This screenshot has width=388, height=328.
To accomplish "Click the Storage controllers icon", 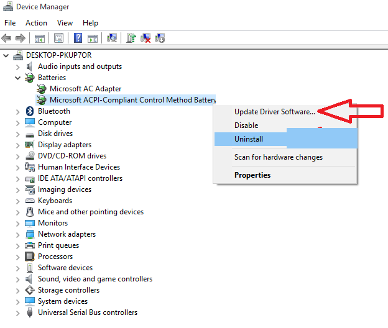I will pyautogui.click(x=30, y=290).
